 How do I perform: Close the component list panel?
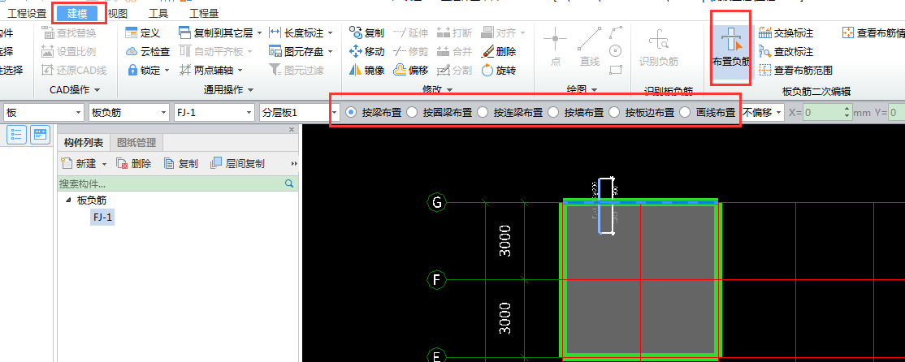point(292,130)
